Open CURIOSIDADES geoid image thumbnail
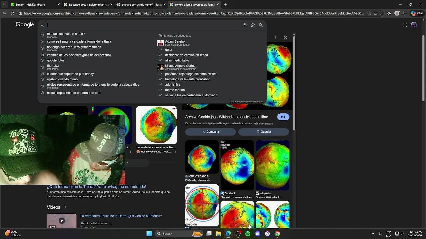426x239 pixels. [202, 157]
